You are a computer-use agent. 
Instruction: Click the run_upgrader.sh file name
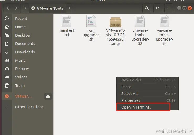pos(91,35)
